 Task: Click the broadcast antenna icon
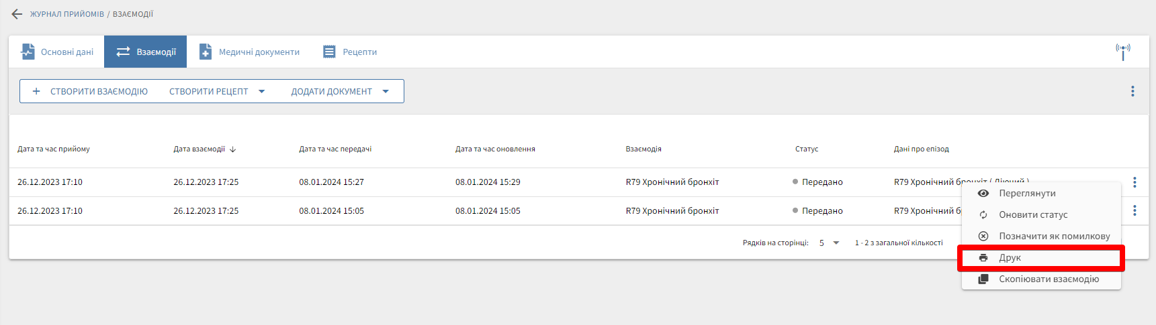point(1123,51)
